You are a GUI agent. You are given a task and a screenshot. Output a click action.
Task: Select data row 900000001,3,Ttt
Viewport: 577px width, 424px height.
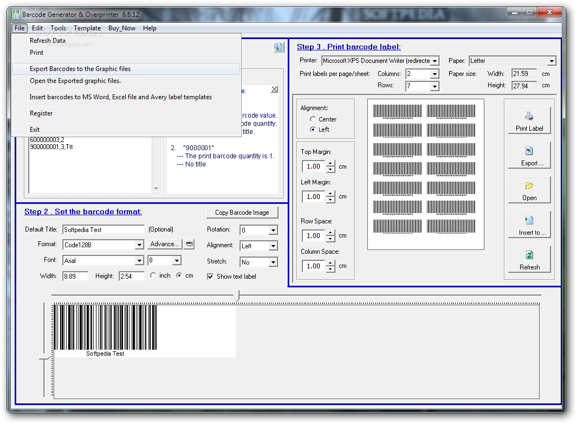(x=51, y=146)
